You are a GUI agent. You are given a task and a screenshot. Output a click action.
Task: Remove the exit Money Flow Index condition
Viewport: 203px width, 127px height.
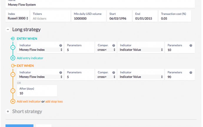(13, 75)
